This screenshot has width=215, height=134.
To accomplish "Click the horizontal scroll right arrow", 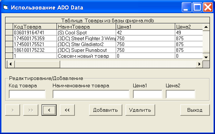I will pos(199,64).
